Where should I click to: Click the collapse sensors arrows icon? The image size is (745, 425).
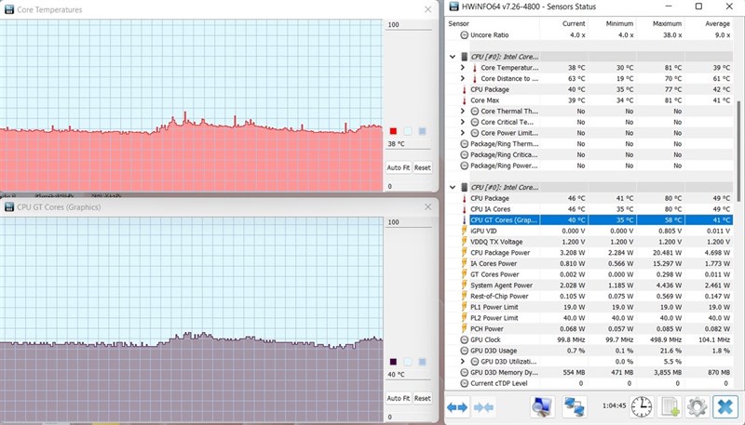click(x=483, y=407)
